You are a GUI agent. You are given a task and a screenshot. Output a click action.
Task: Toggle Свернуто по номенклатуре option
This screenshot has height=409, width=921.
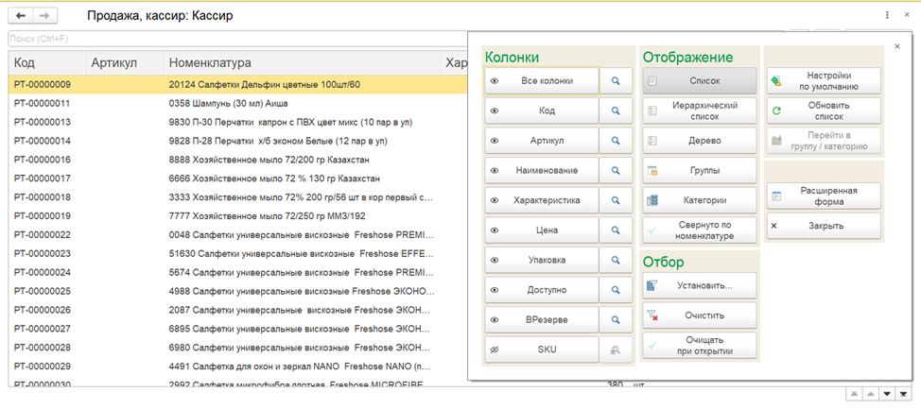(700, 230)
